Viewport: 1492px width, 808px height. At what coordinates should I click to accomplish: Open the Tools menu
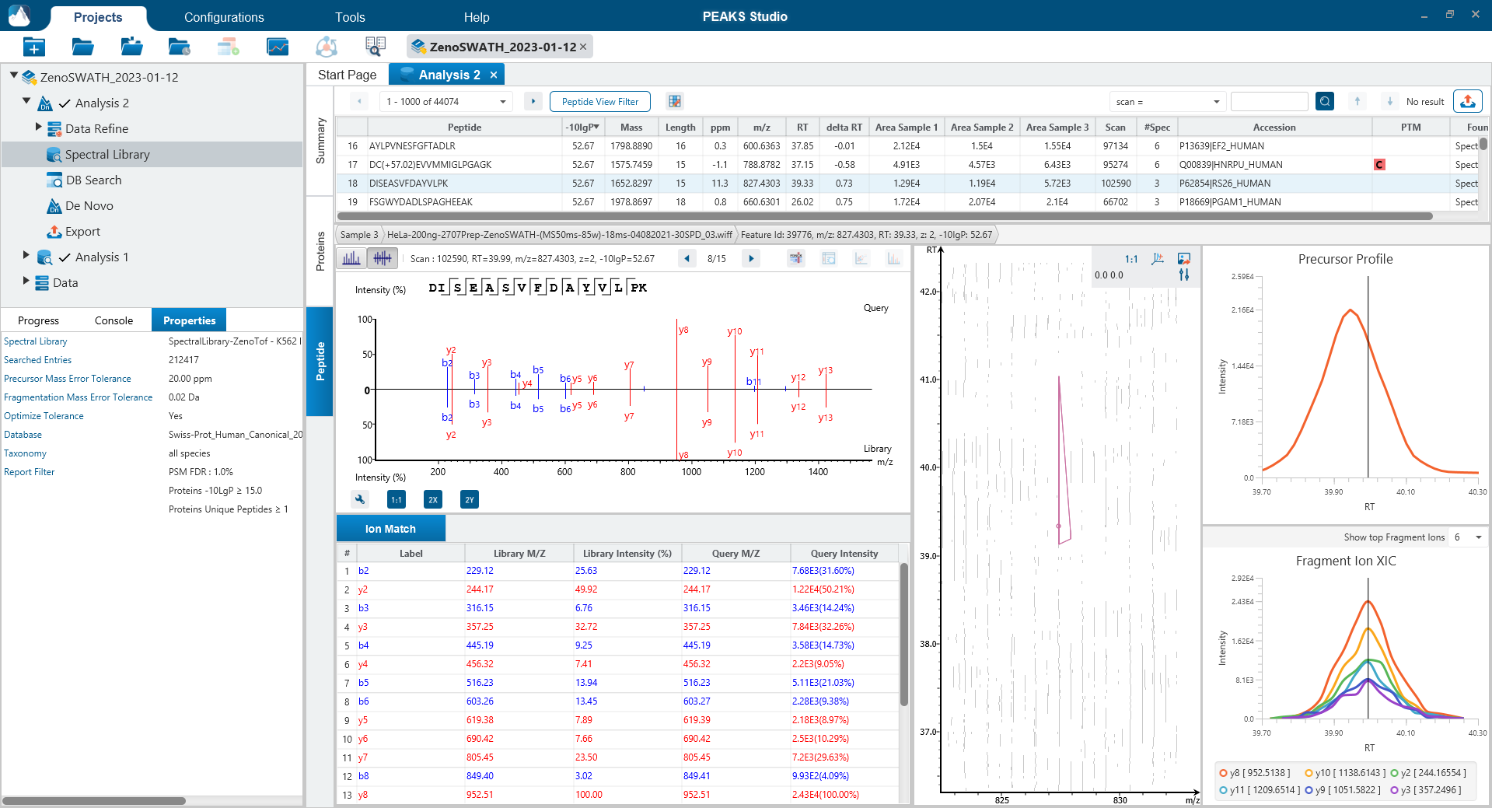pos(350,17)
